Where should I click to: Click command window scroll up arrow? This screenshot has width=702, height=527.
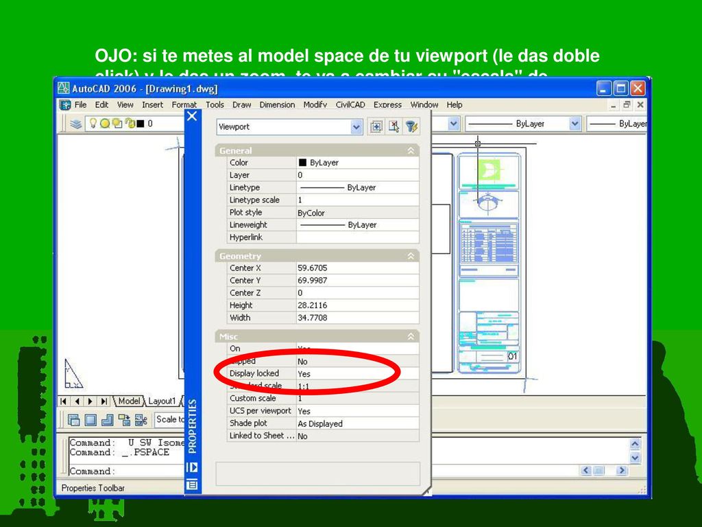635,444
